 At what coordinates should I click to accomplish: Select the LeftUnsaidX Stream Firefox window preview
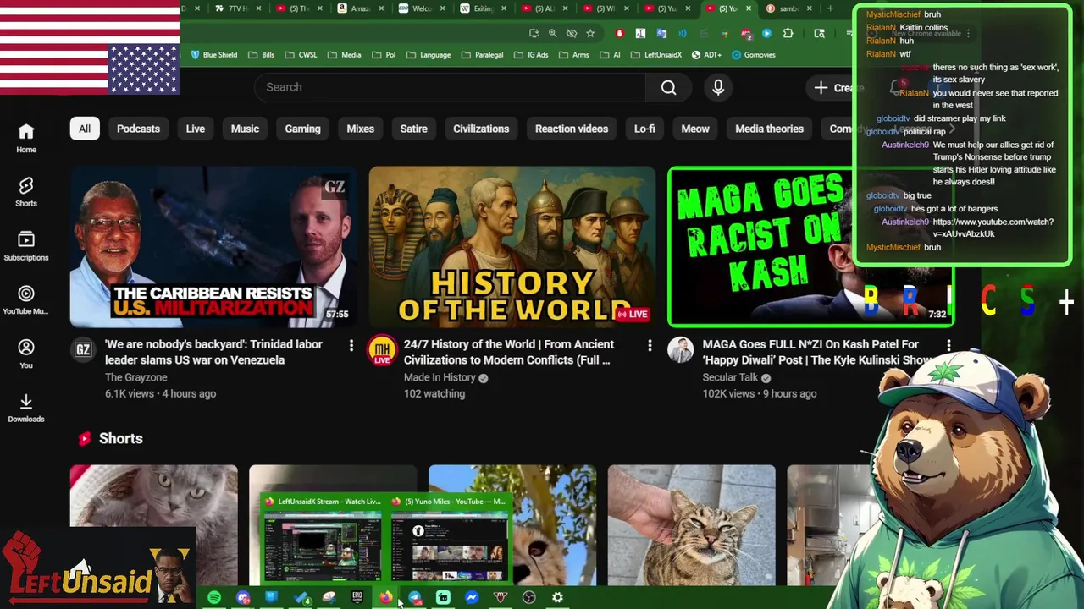click(323, 538)
